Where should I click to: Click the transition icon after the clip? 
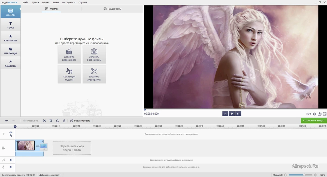click(x=44, y=147)
